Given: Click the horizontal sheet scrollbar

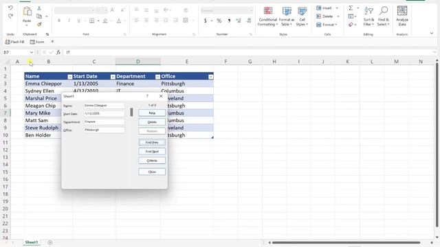Looking at the screenshot, I should (x=346, y=242).
